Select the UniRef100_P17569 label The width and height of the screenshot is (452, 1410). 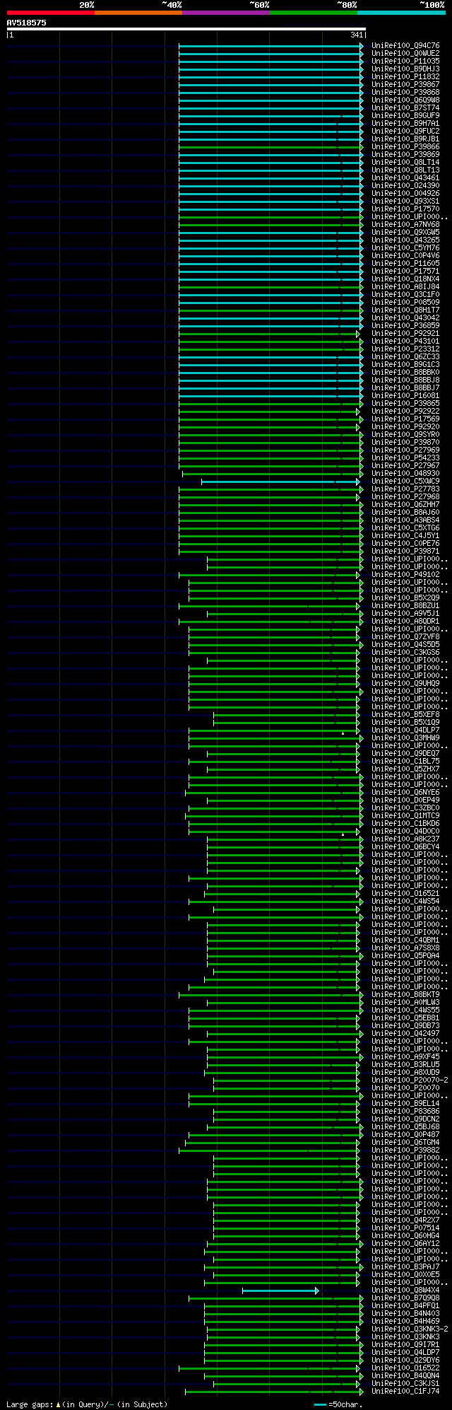coord(405,419)
